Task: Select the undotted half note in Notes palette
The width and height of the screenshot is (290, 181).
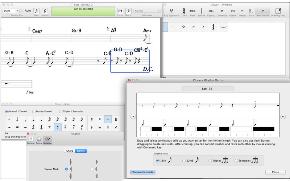Action: [x=25, y=119]
